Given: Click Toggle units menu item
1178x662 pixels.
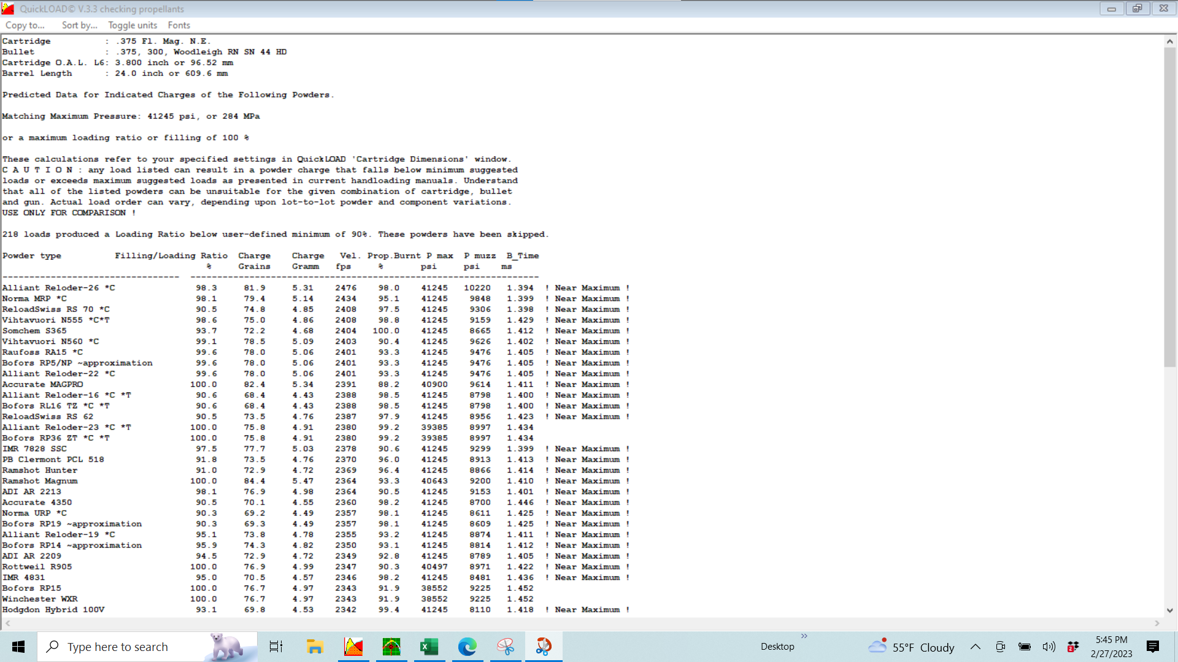Looking at the screenshot, I should [133, 25].
